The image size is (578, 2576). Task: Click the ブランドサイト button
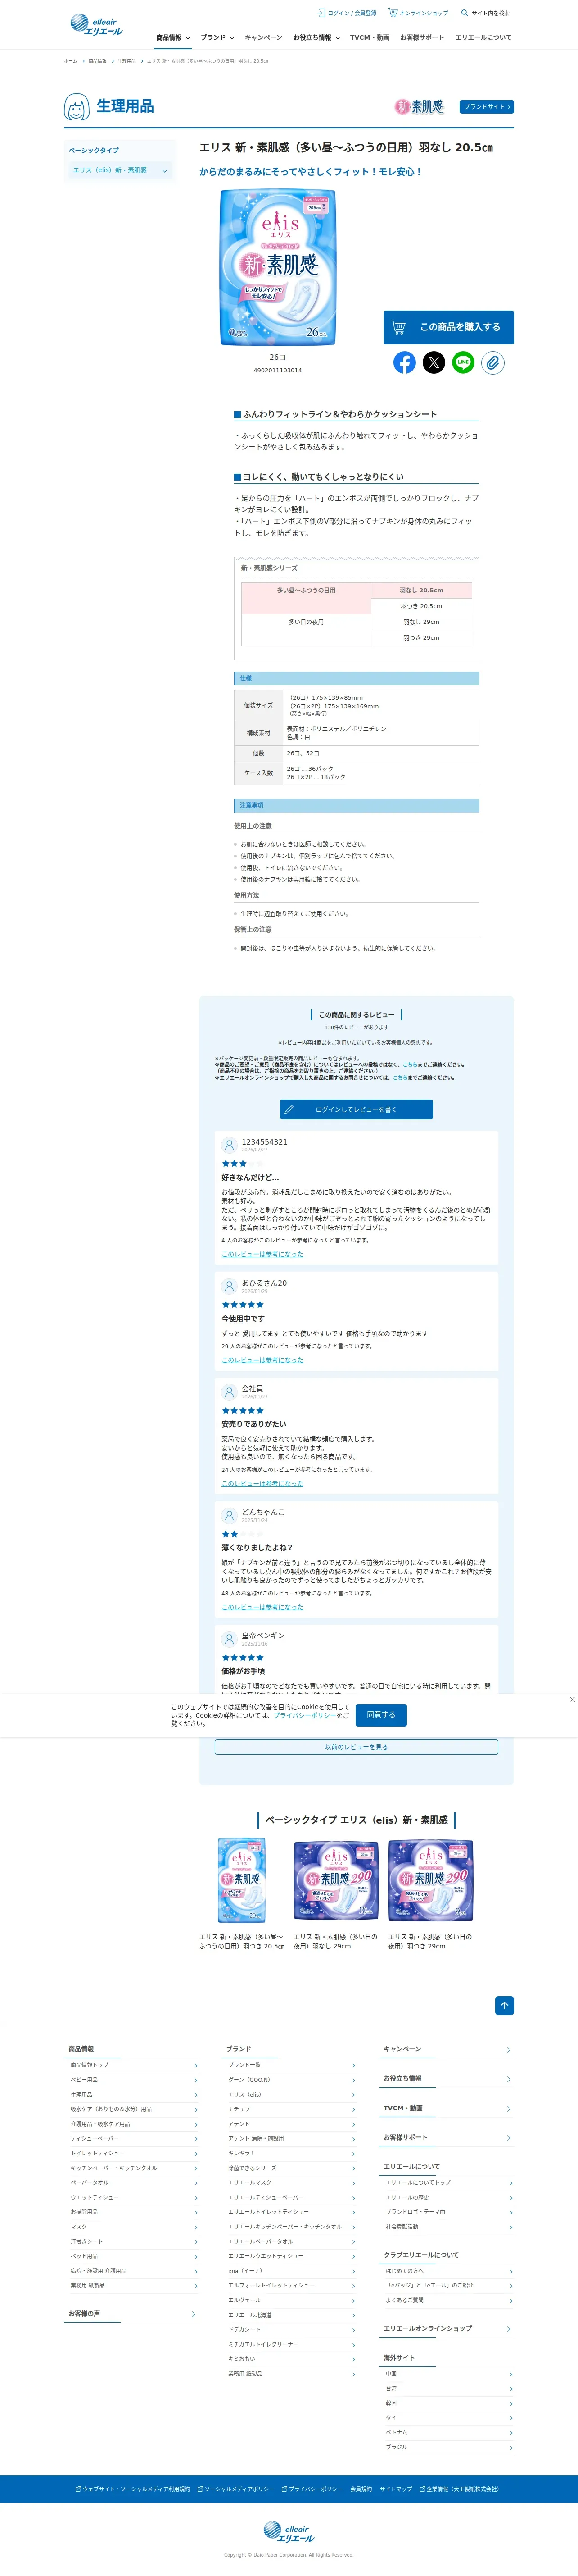pos(487,106)
